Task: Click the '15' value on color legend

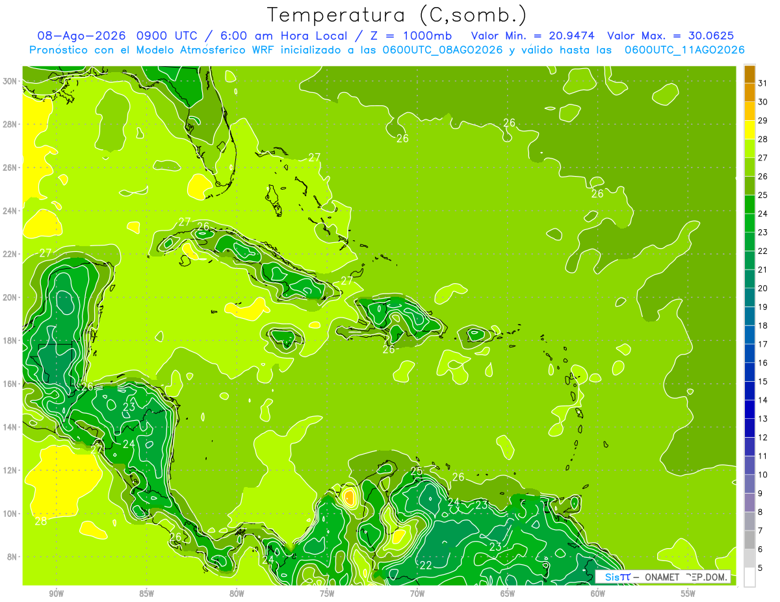Action: [762, 381]
